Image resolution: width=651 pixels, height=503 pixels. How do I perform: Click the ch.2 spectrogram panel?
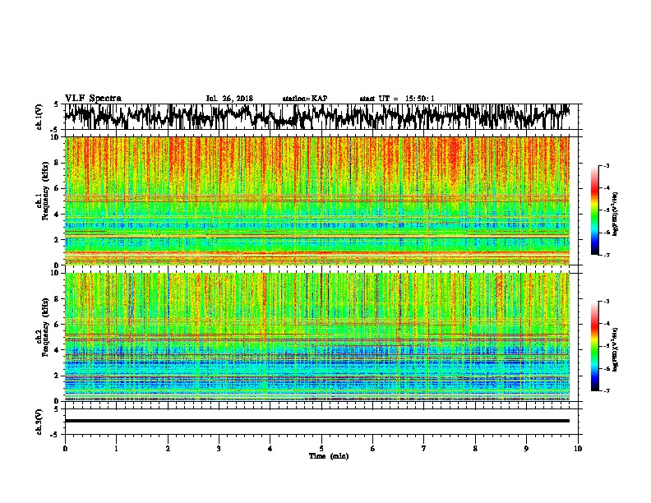click(x=317, y=337)
